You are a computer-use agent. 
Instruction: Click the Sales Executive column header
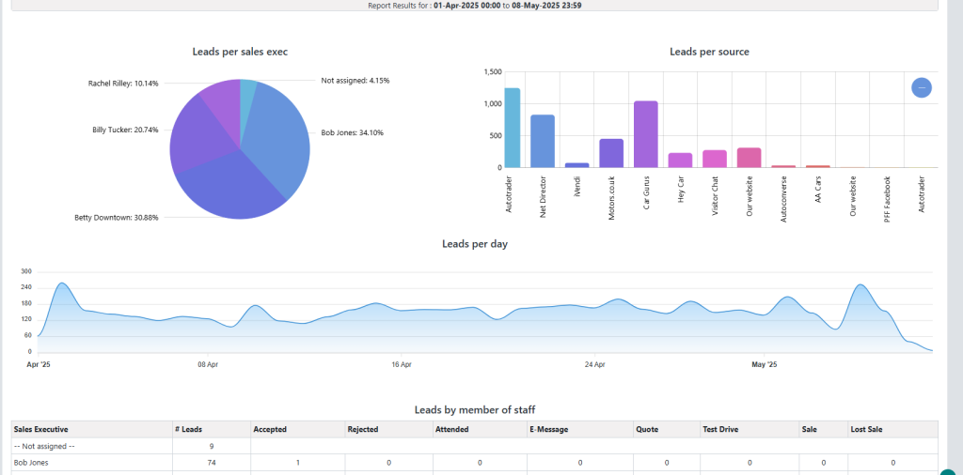coord(41,429)
